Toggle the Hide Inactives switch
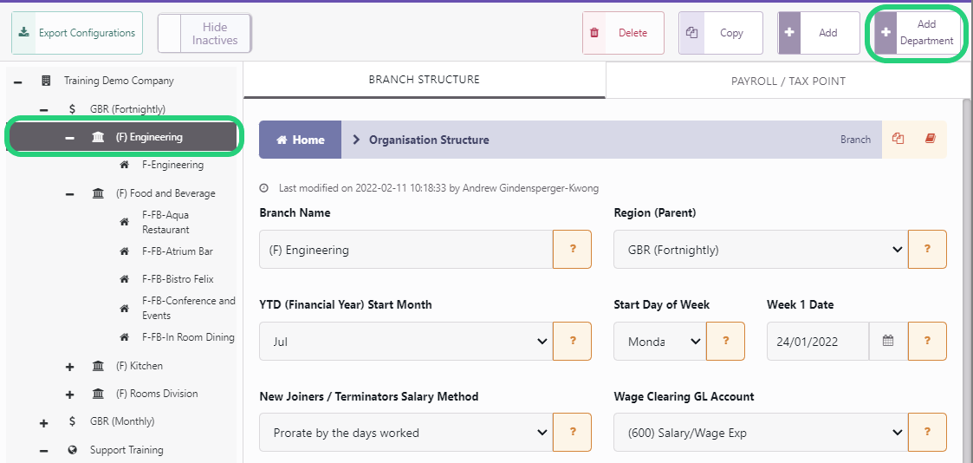This screenshot has height=463, width=973. [204, 34]
